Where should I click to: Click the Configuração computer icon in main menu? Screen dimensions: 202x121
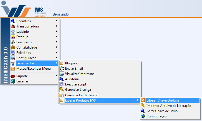pyautogui.click(x=13, y=58)
